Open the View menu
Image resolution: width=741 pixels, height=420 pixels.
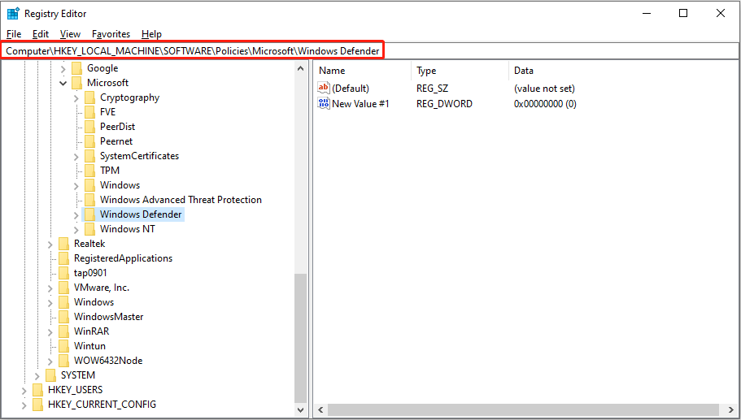(70, 34)
